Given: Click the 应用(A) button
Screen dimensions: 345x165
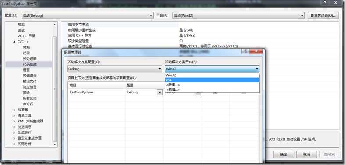Looking at the screenshot, I should (x=330, y=154).
